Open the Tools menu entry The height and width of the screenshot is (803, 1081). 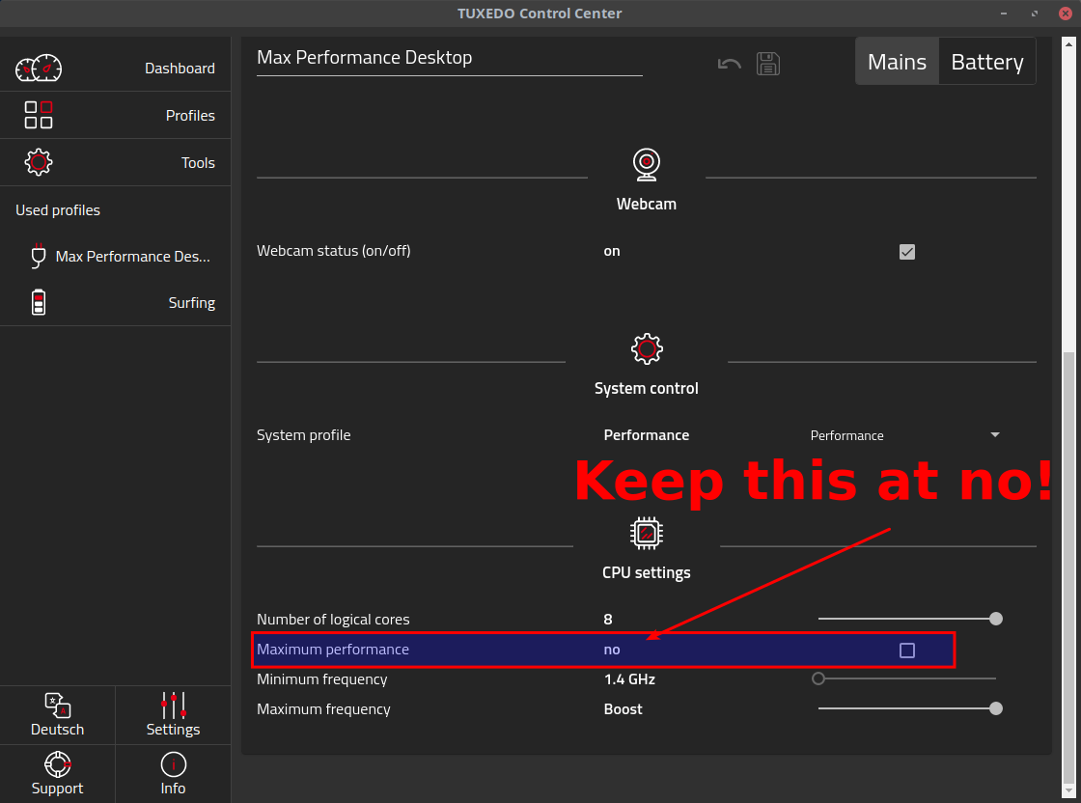(115, 163)
